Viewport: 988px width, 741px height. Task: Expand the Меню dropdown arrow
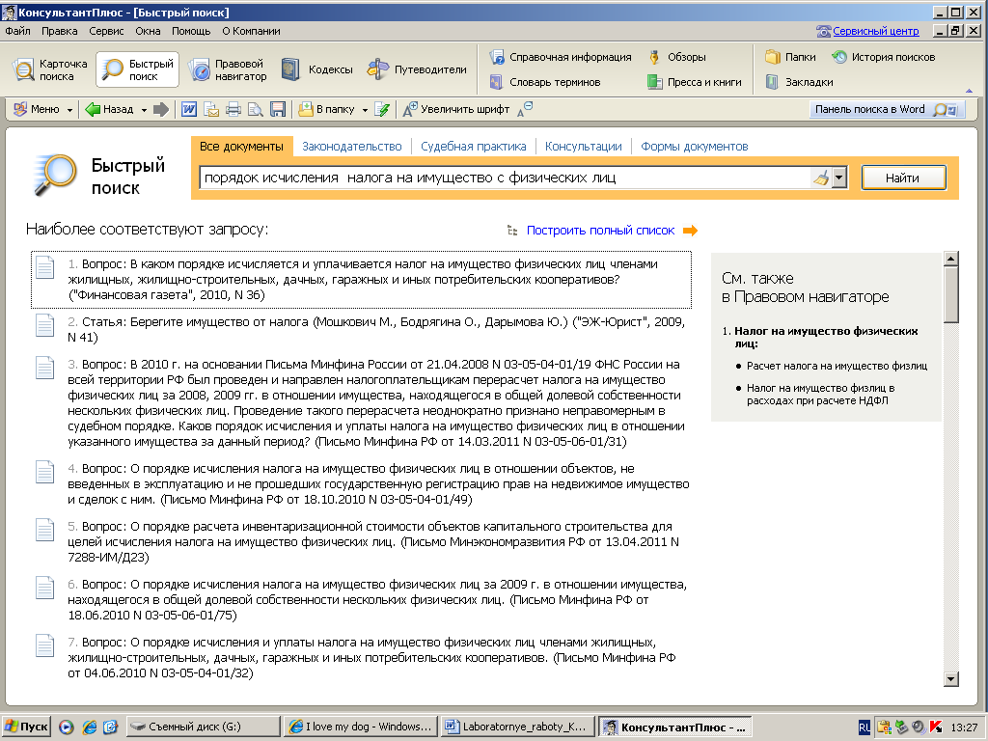pyautogui.click(x=69, y=110)
